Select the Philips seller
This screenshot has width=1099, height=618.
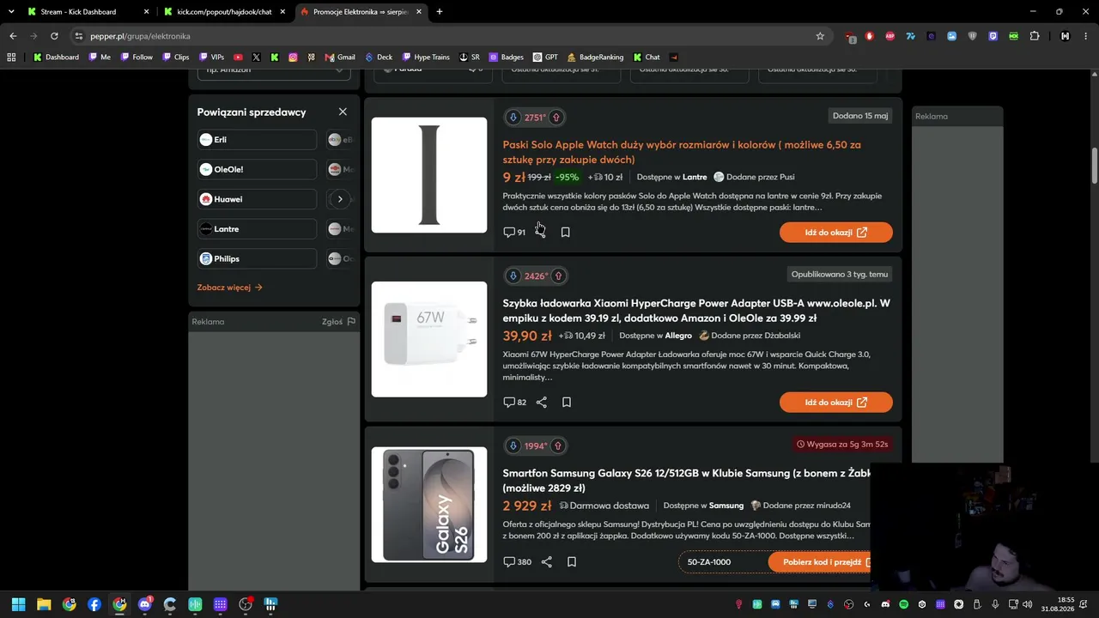257,258
